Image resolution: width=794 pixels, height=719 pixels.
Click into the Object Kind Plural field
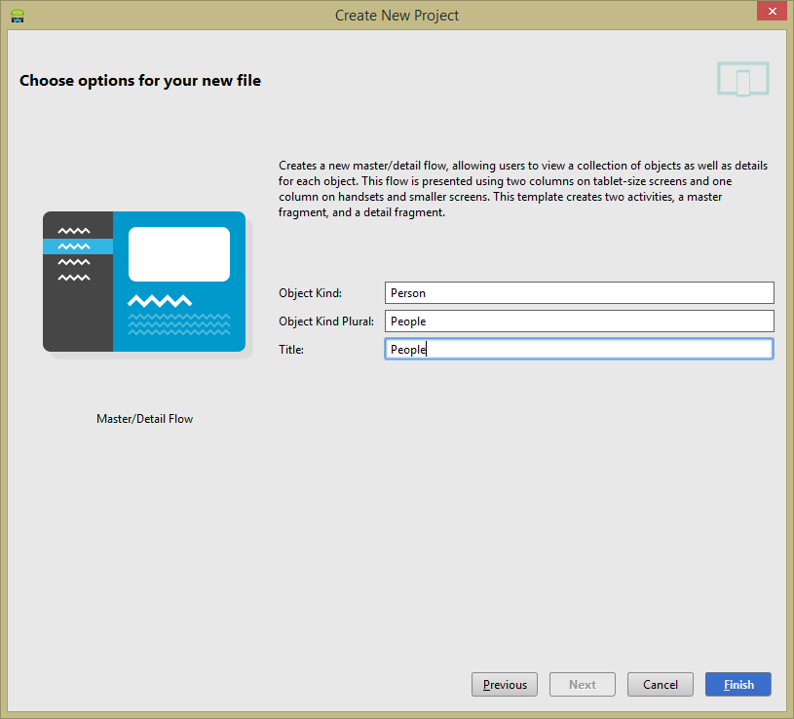(x=579, y=322)
